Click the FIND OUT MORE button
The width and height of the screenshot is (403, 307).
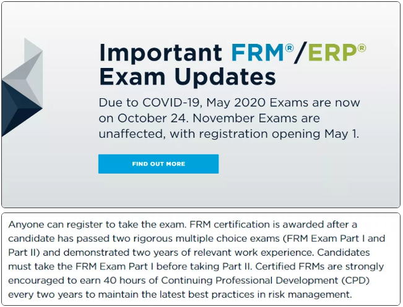click(x=158, y=164)
